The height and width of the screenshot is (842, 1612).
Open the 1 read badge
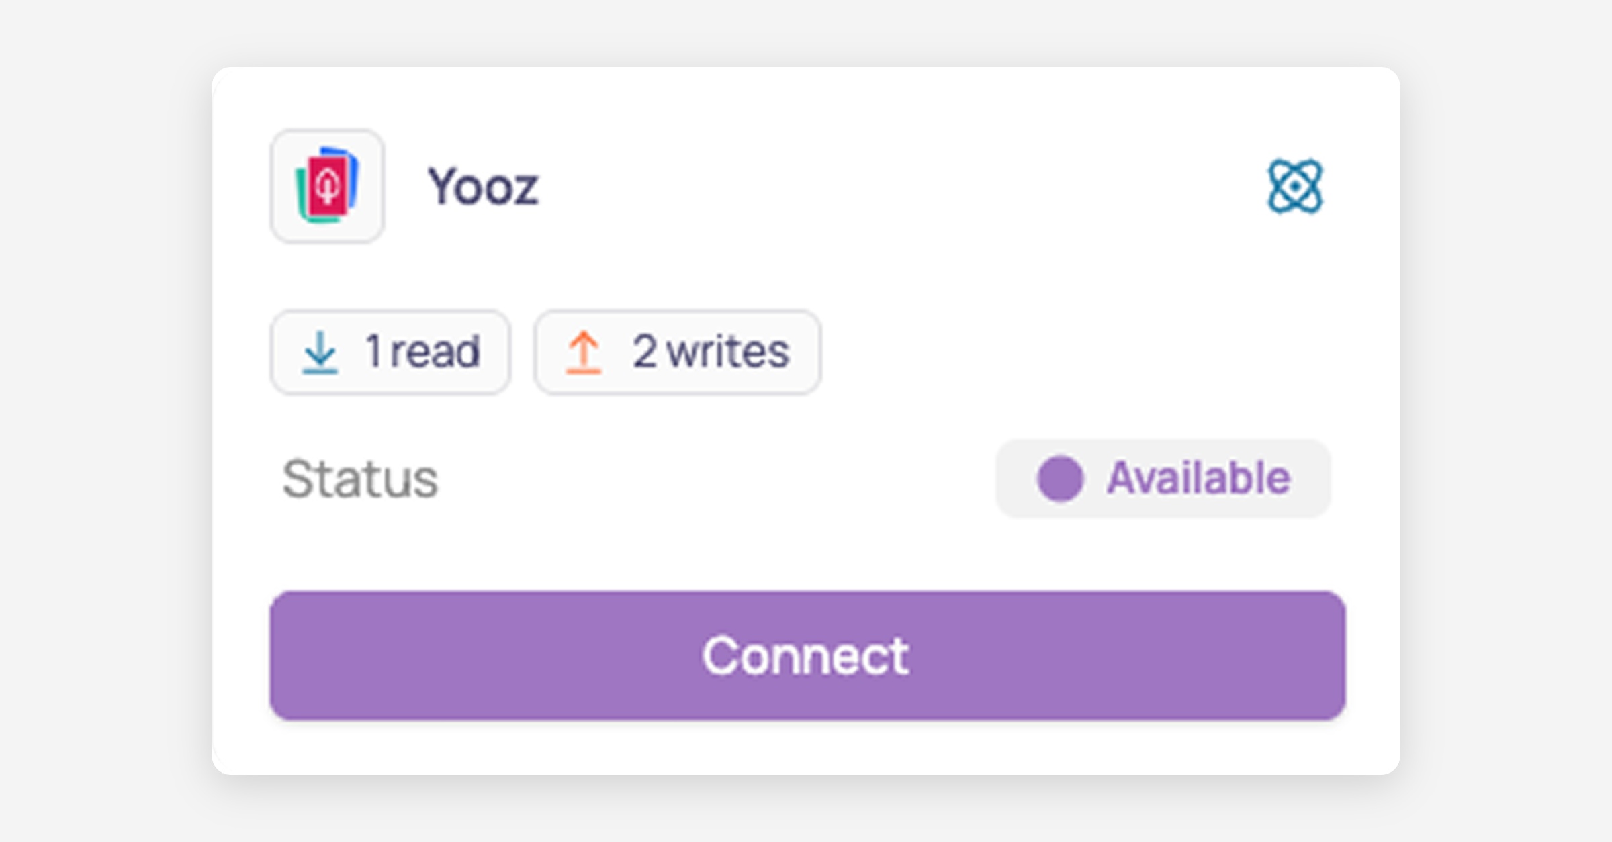(390, 353)
